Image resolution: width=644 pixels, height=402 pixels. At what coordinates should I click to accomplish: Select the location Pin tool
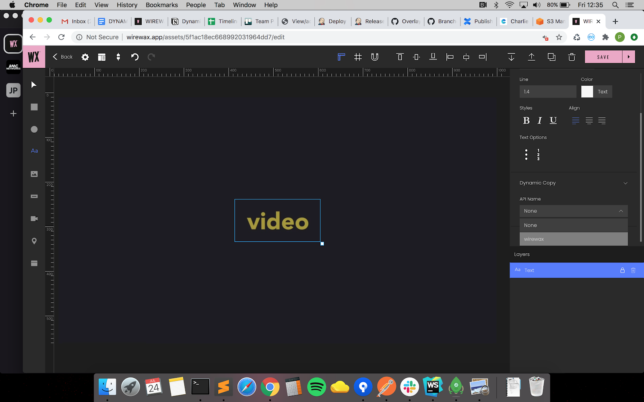click(x=34, y=241)
